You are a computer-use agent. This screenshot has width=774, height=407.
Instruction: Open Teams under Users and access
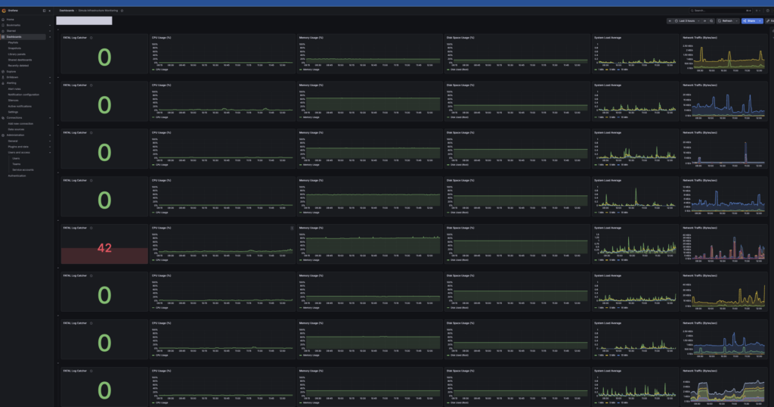[x=17, y=164]
